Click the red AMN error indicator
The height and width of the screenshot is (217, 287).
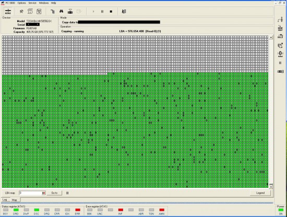(162, 210)
